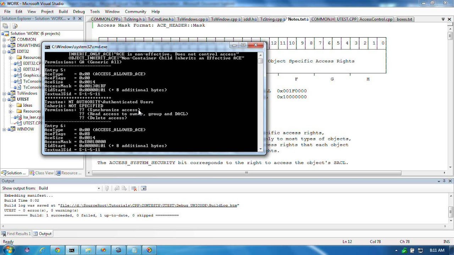
Task: Click the Output panel vertical scrollbar thumb
Action: 451,212
